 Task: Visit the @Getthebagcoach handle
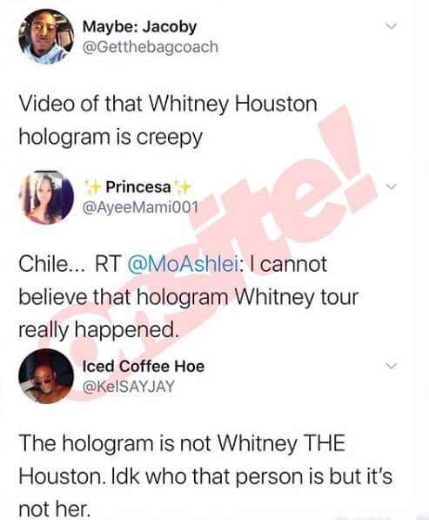150,47
